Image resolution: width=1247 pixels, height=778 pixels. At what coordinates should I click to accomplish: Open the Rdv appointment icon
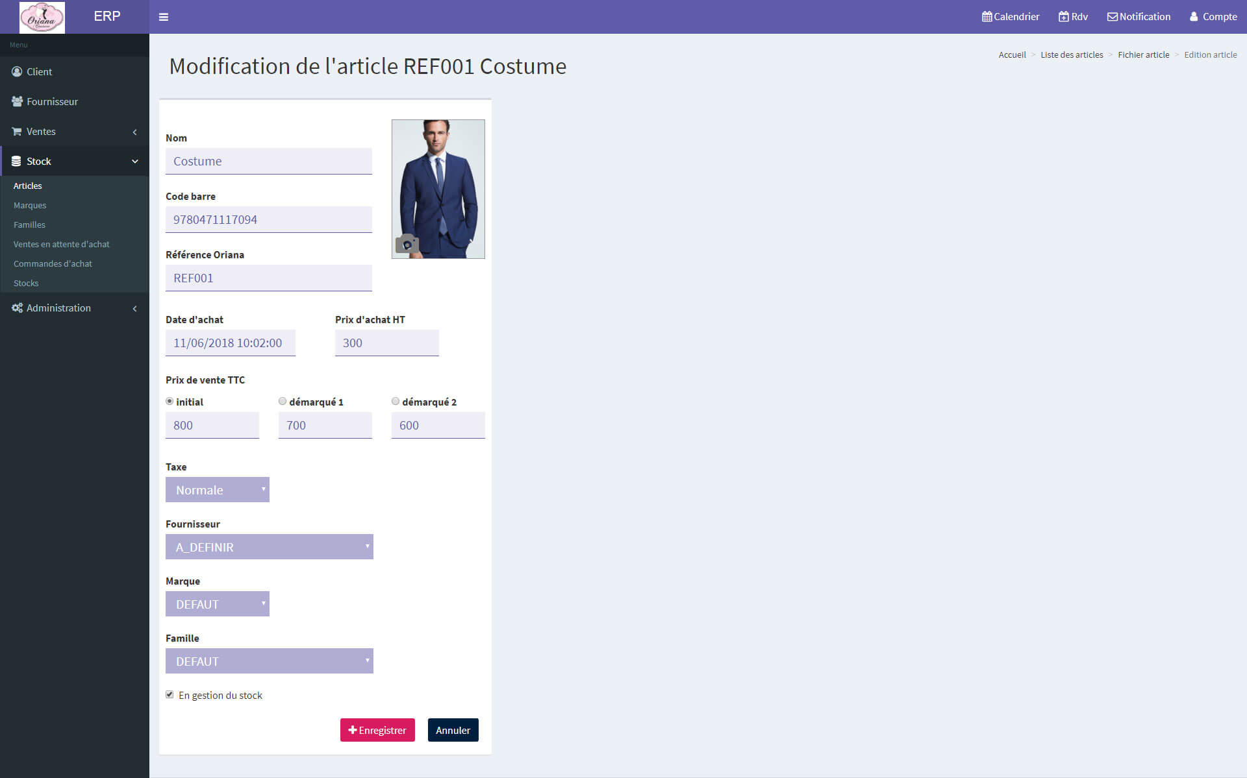(1063, 17)
